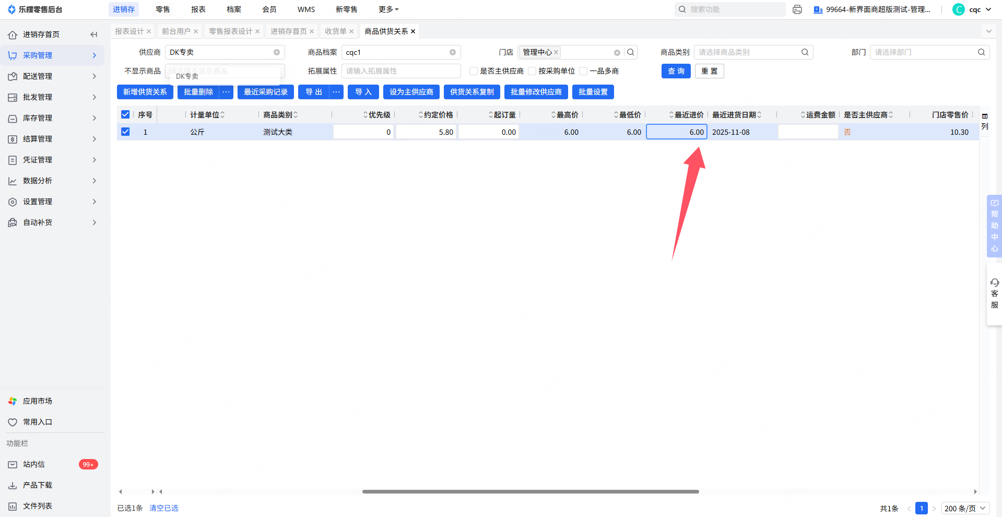
Task: Switch to the 零售报表设计 tab
Action: point(230,31)
